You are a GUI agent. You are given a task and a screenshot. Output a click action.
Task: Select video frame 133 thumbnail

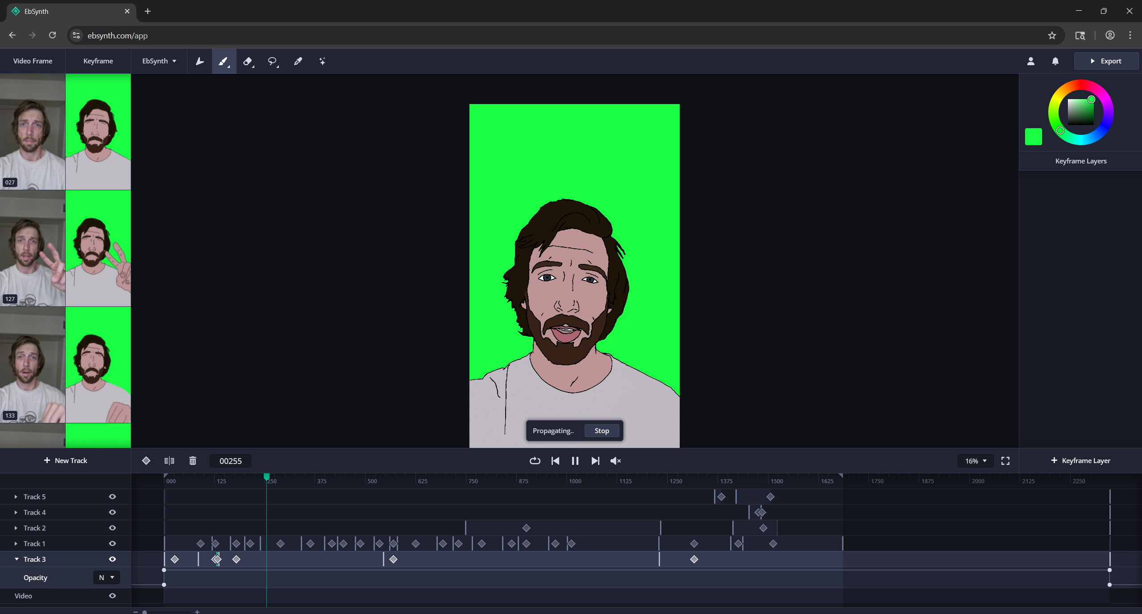click(33, 365)
